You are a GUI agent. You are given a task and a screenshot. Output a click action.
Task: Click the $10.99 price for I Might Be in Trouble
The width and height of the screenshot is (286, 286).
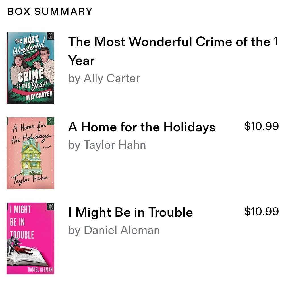pos(261,212)
